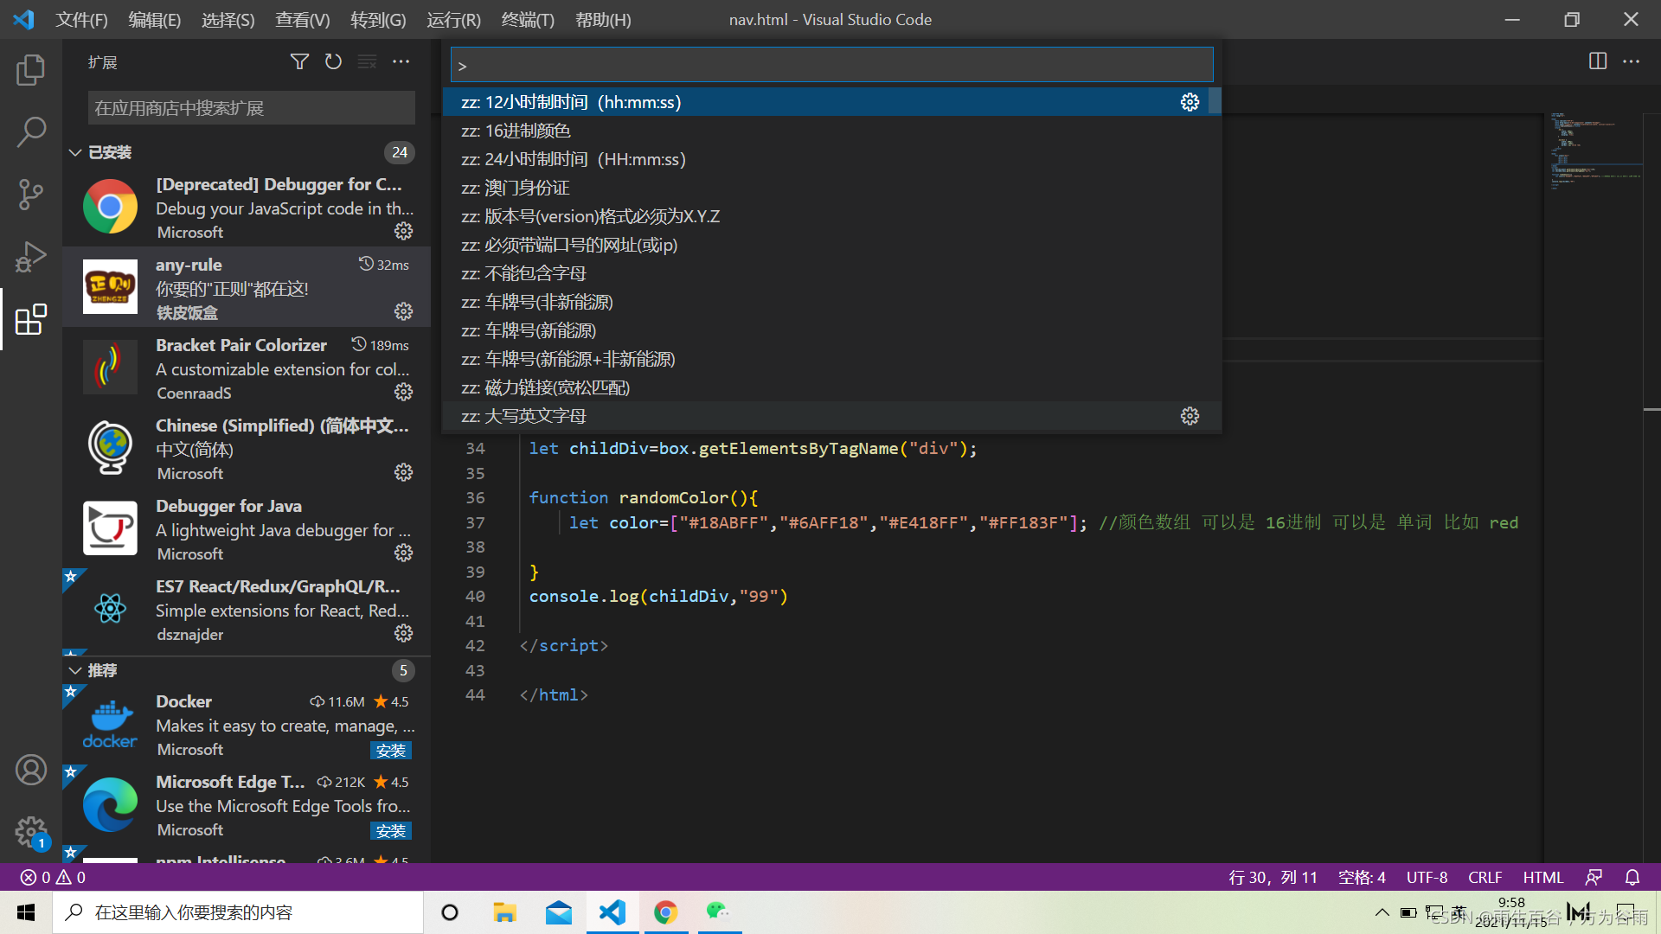1661x934 pixels.
Task: Open the 帮助(H) menu
Action: coord(603,19)
